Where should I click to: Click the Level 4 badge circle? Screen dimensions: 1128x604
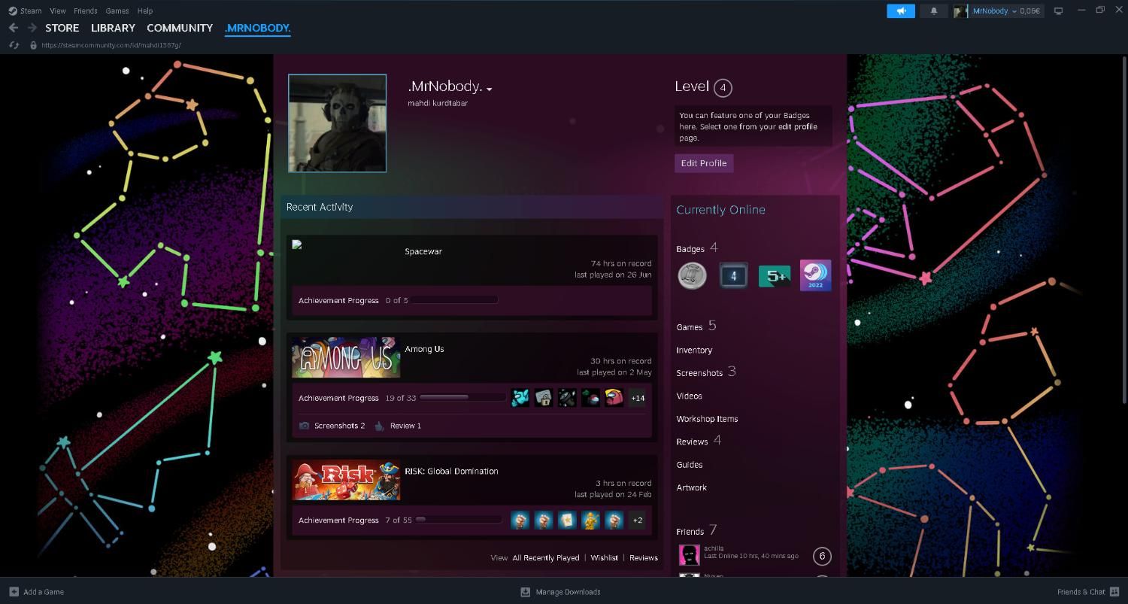pos(723,88)
